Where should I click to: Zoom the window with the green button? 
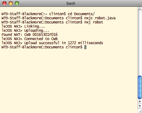click(17, 3)
